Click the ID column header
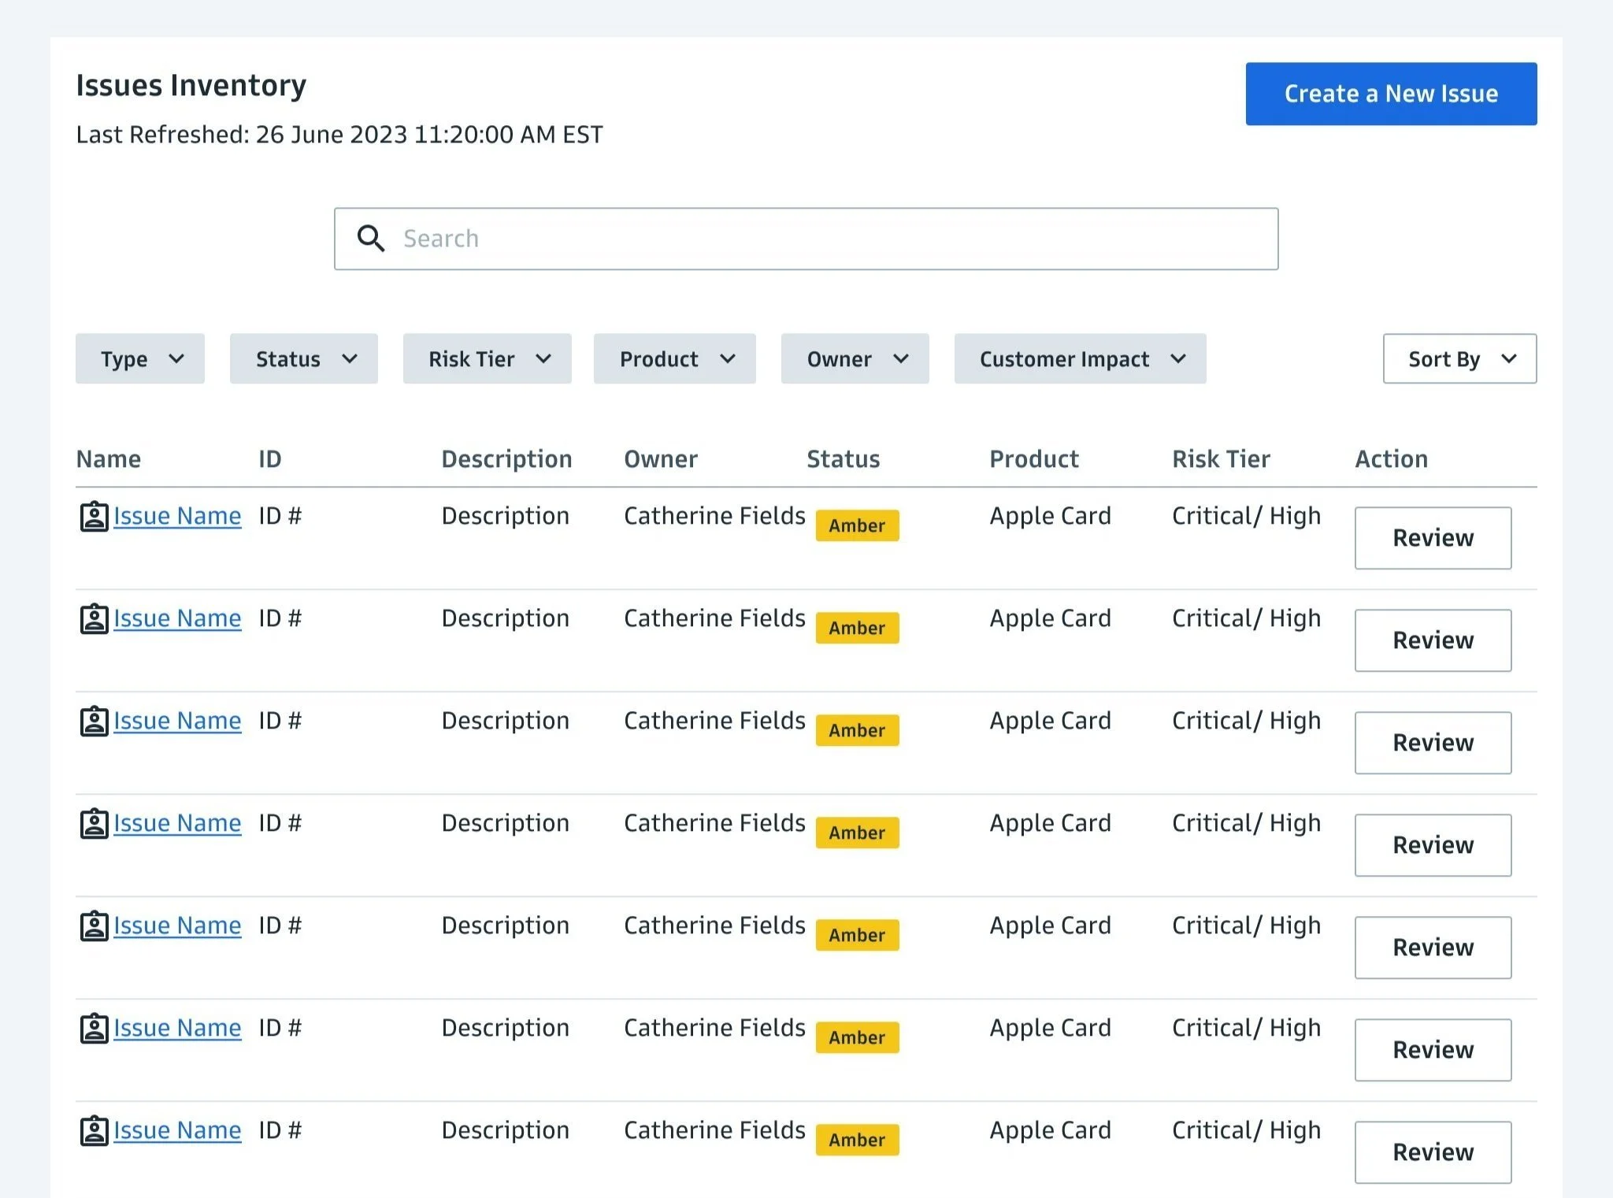The image size is (1613, 1198). click(x=270, y=459)
